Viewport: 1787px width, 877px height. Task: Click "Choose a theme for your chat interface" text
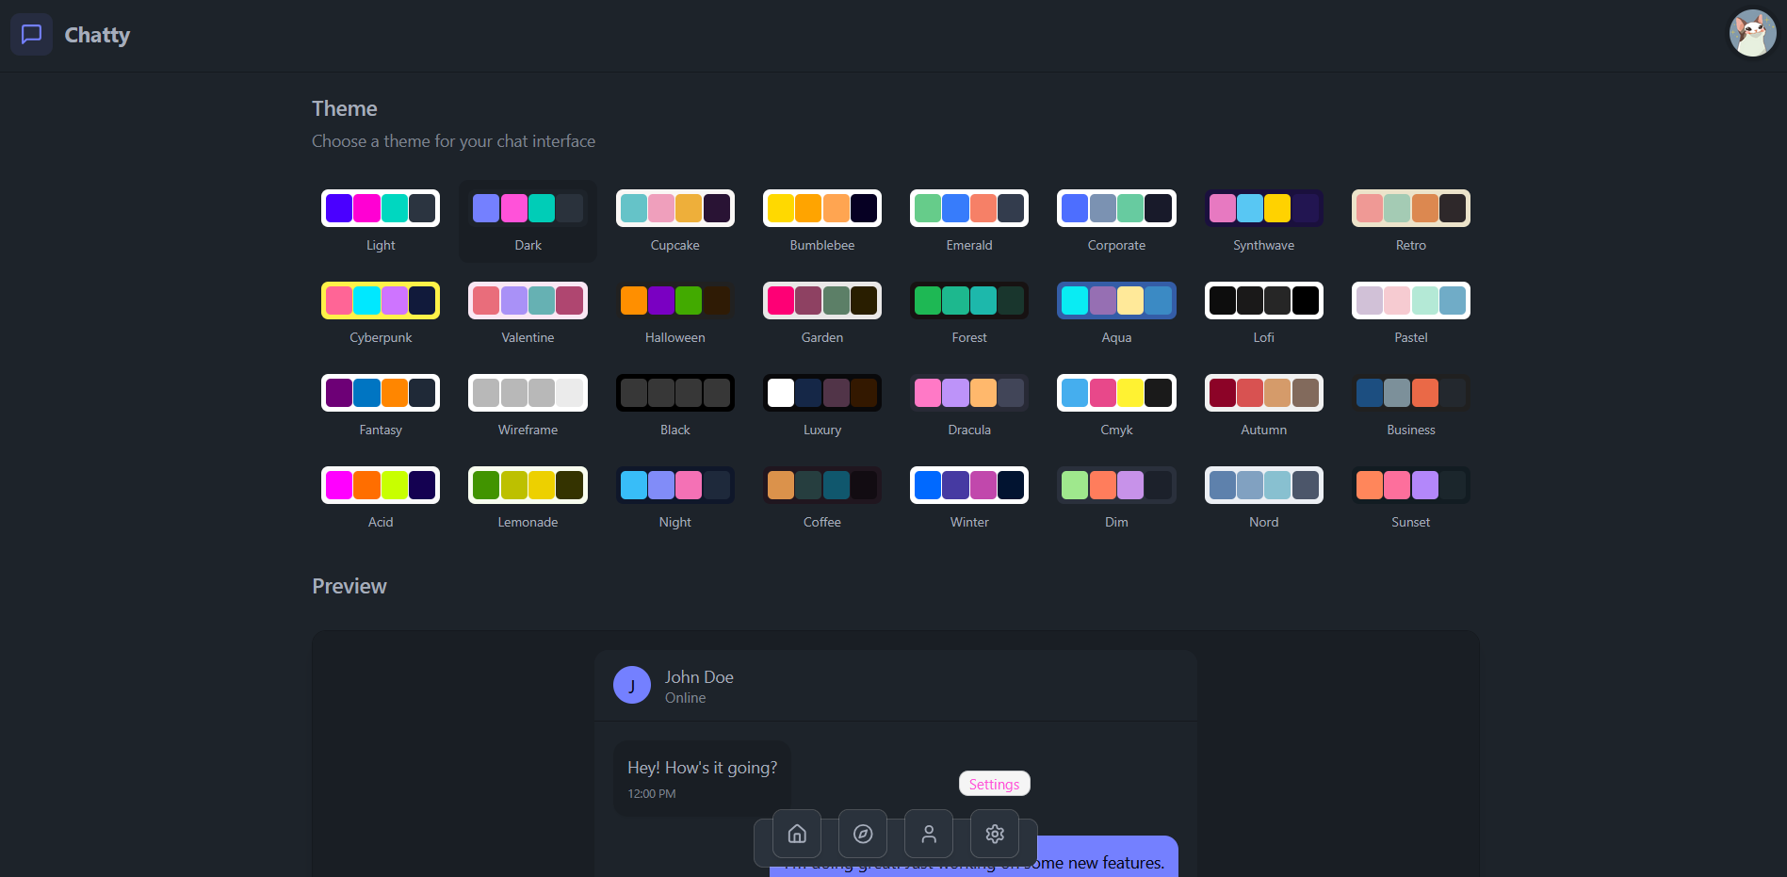pyautogui.click(x=453, y=141)
